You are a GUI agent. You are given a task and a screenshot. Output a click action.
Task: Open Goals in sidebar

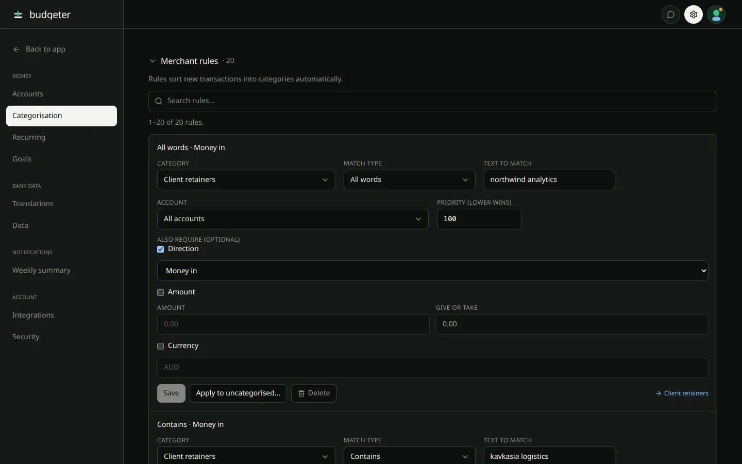61,159
